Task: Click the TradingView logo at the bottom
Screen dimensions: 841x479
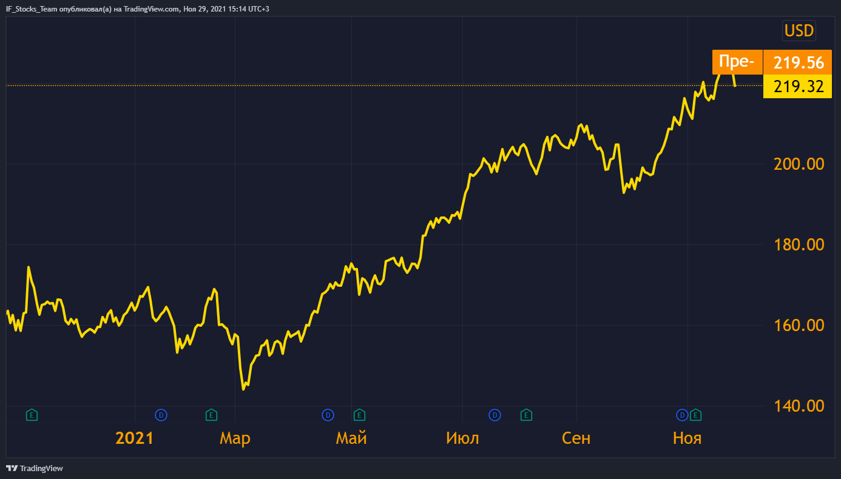Action: tap(35, 468)
